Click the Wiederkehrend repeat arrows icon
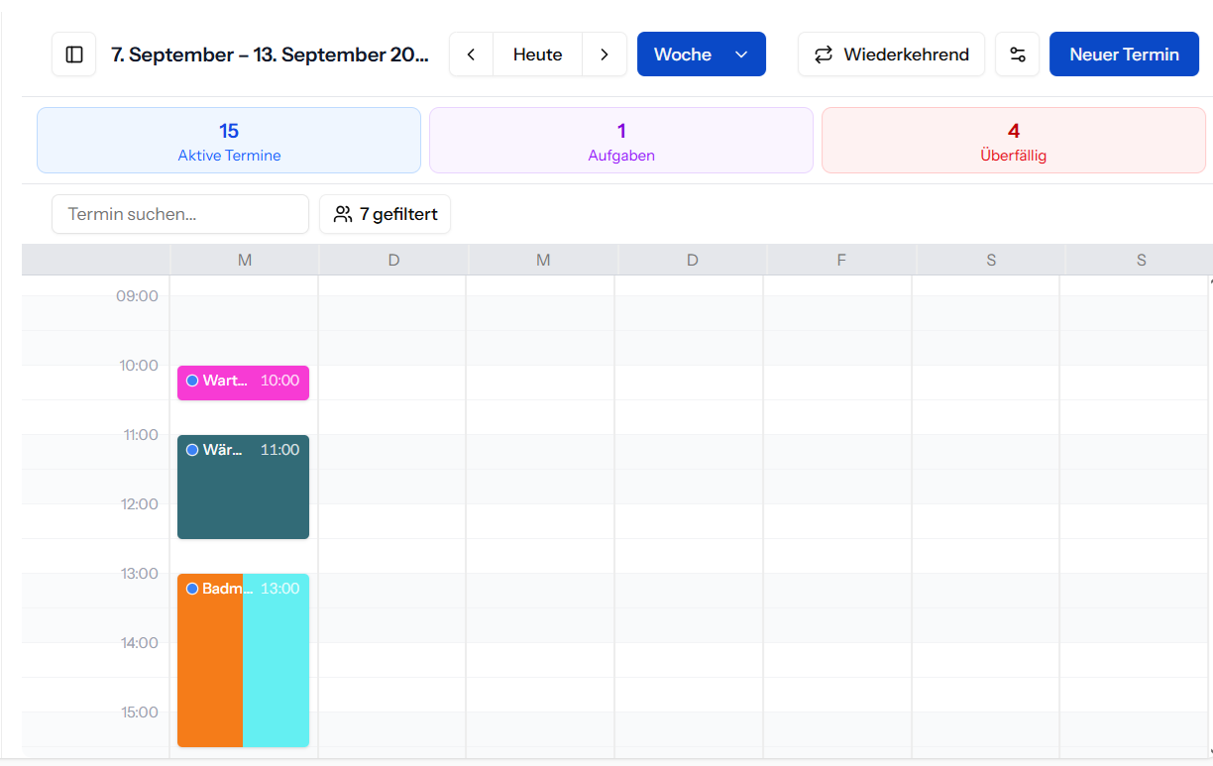 (824, 55)
